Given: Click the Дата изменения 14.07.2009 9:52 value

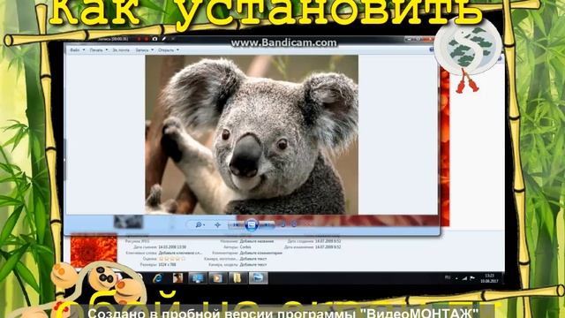Looking at the screenshot, I should coord(328,247).
